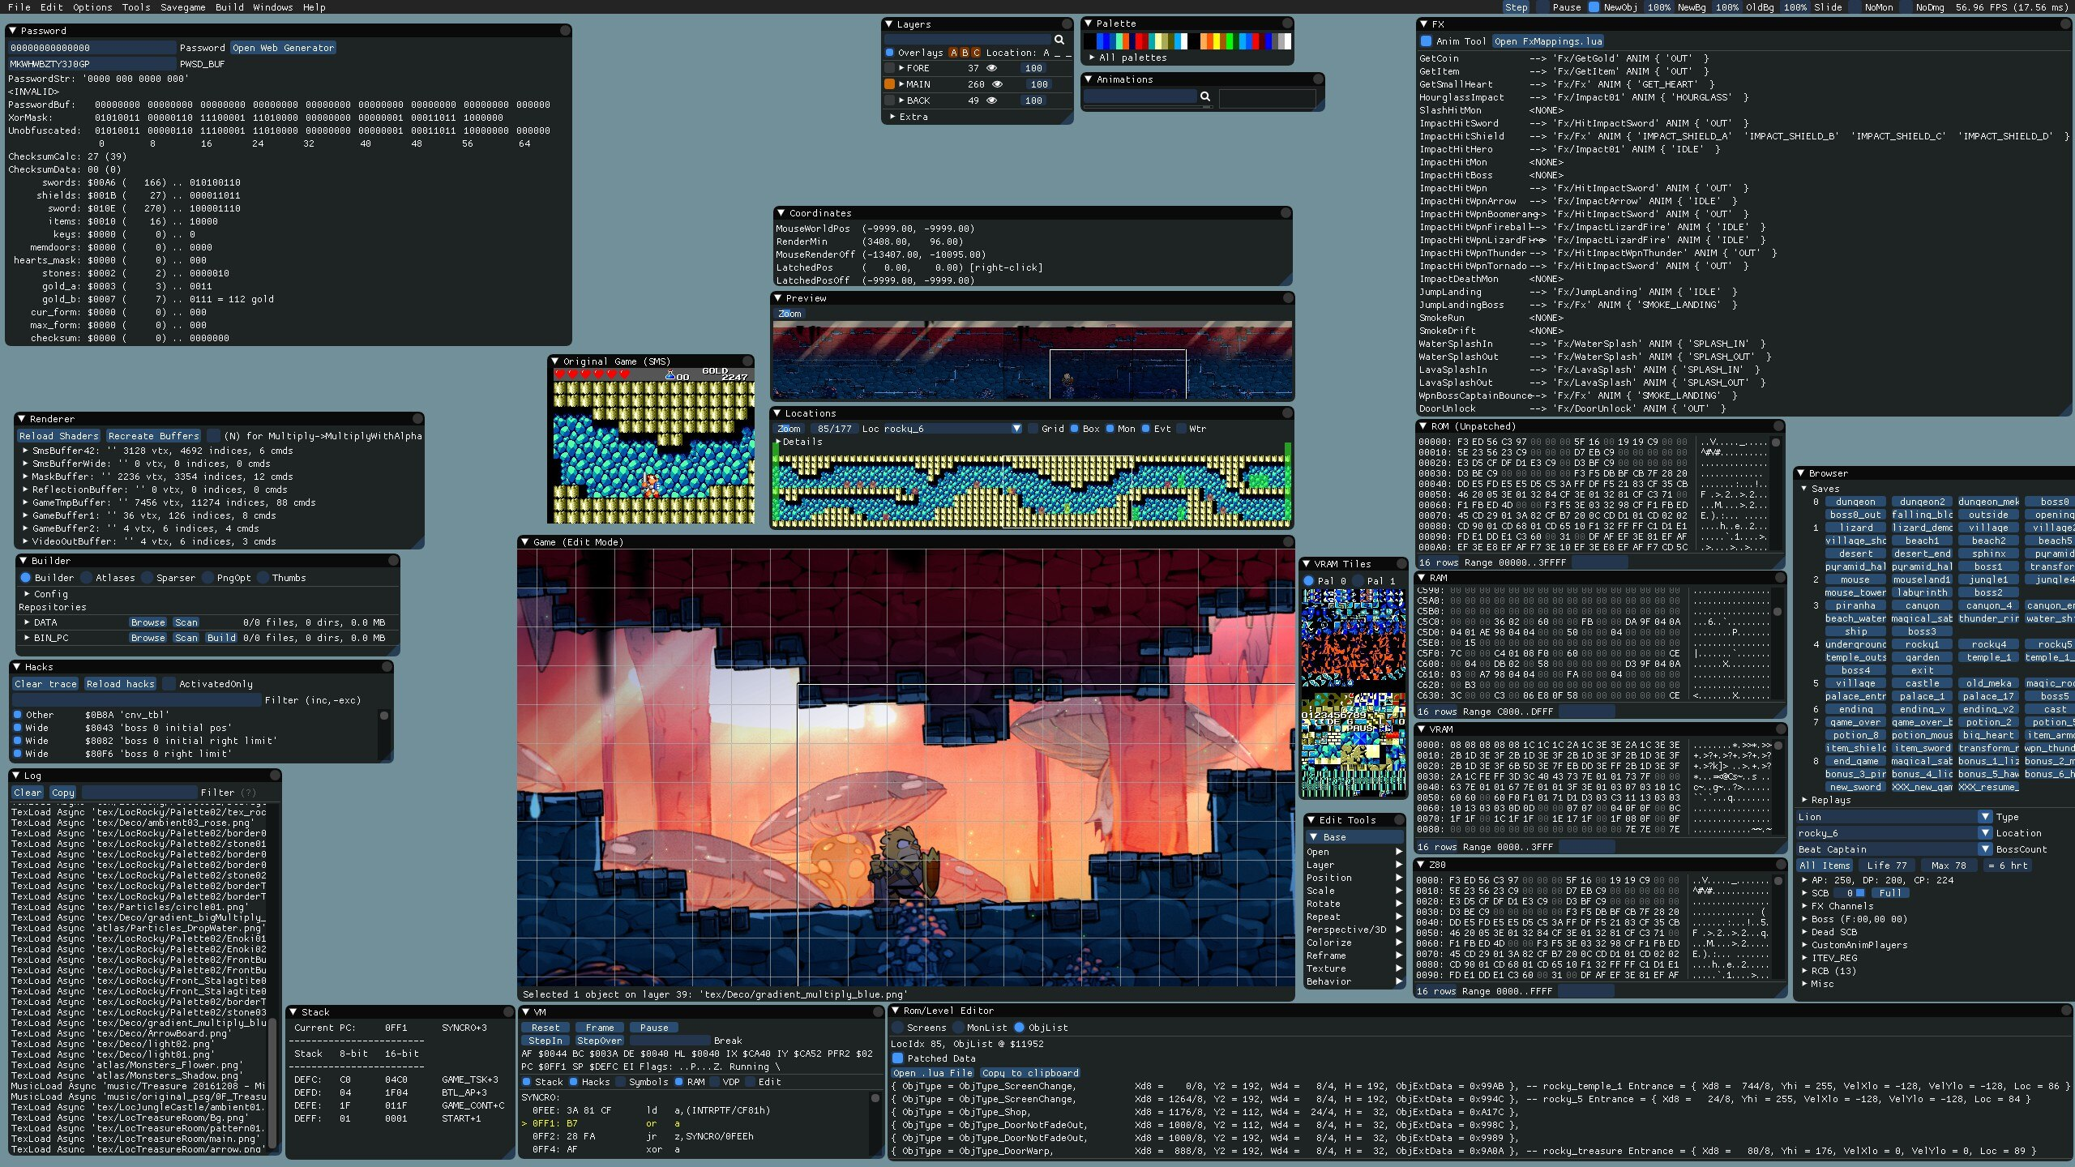Enable the Grid checkbox in Locations

click(1033, 429)
